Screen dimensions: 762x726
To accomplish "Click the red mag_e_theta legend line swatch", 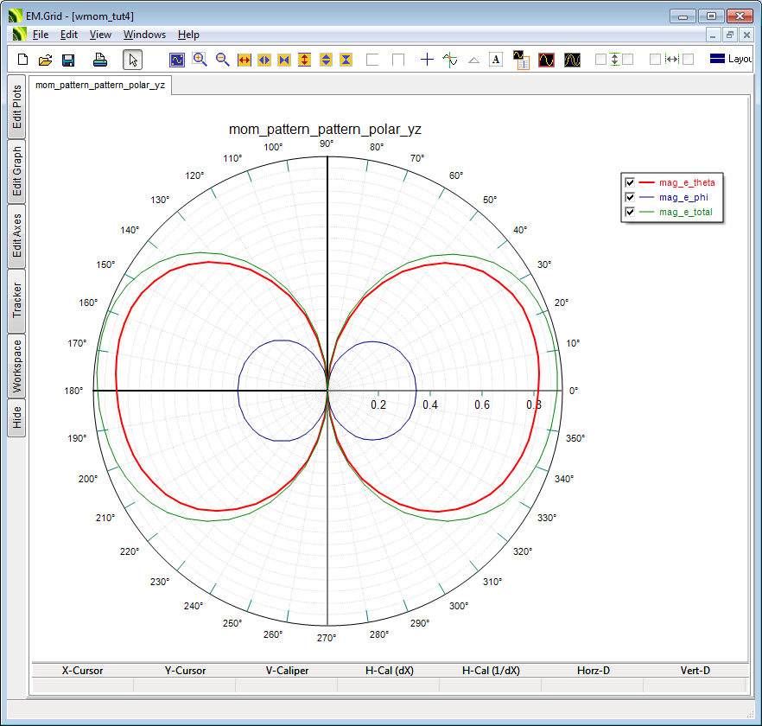I will 646,182.
